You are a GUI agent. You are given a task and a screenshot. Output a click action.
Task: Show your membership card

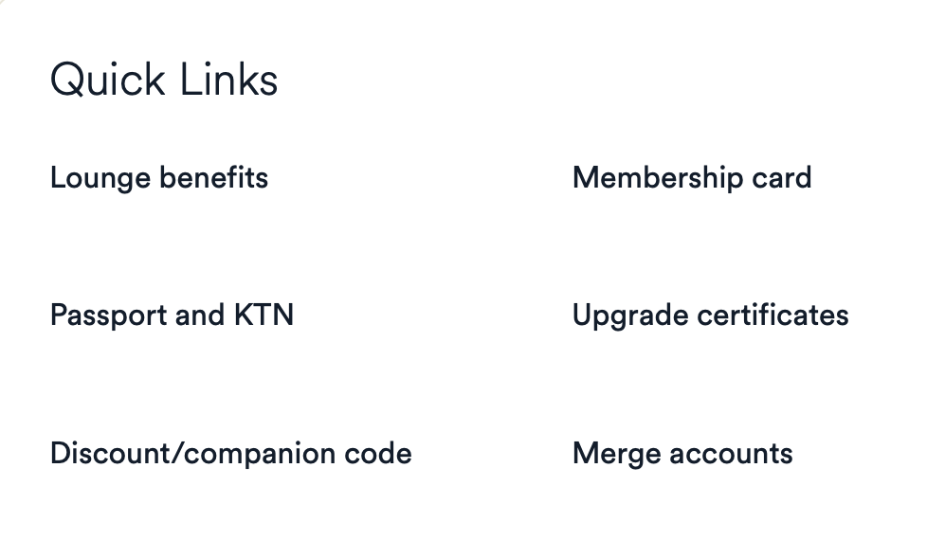click(x=692, y=178)
